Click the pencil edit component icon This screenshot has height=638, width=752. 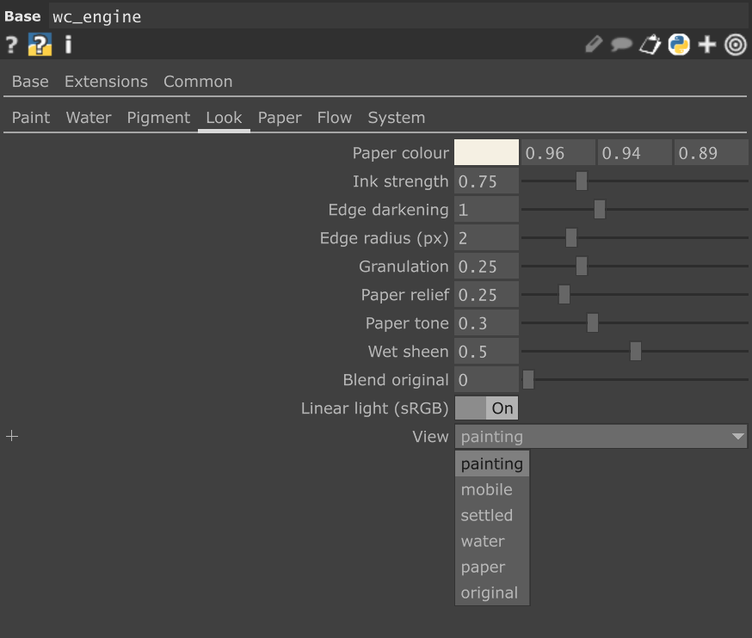point(594,45)
